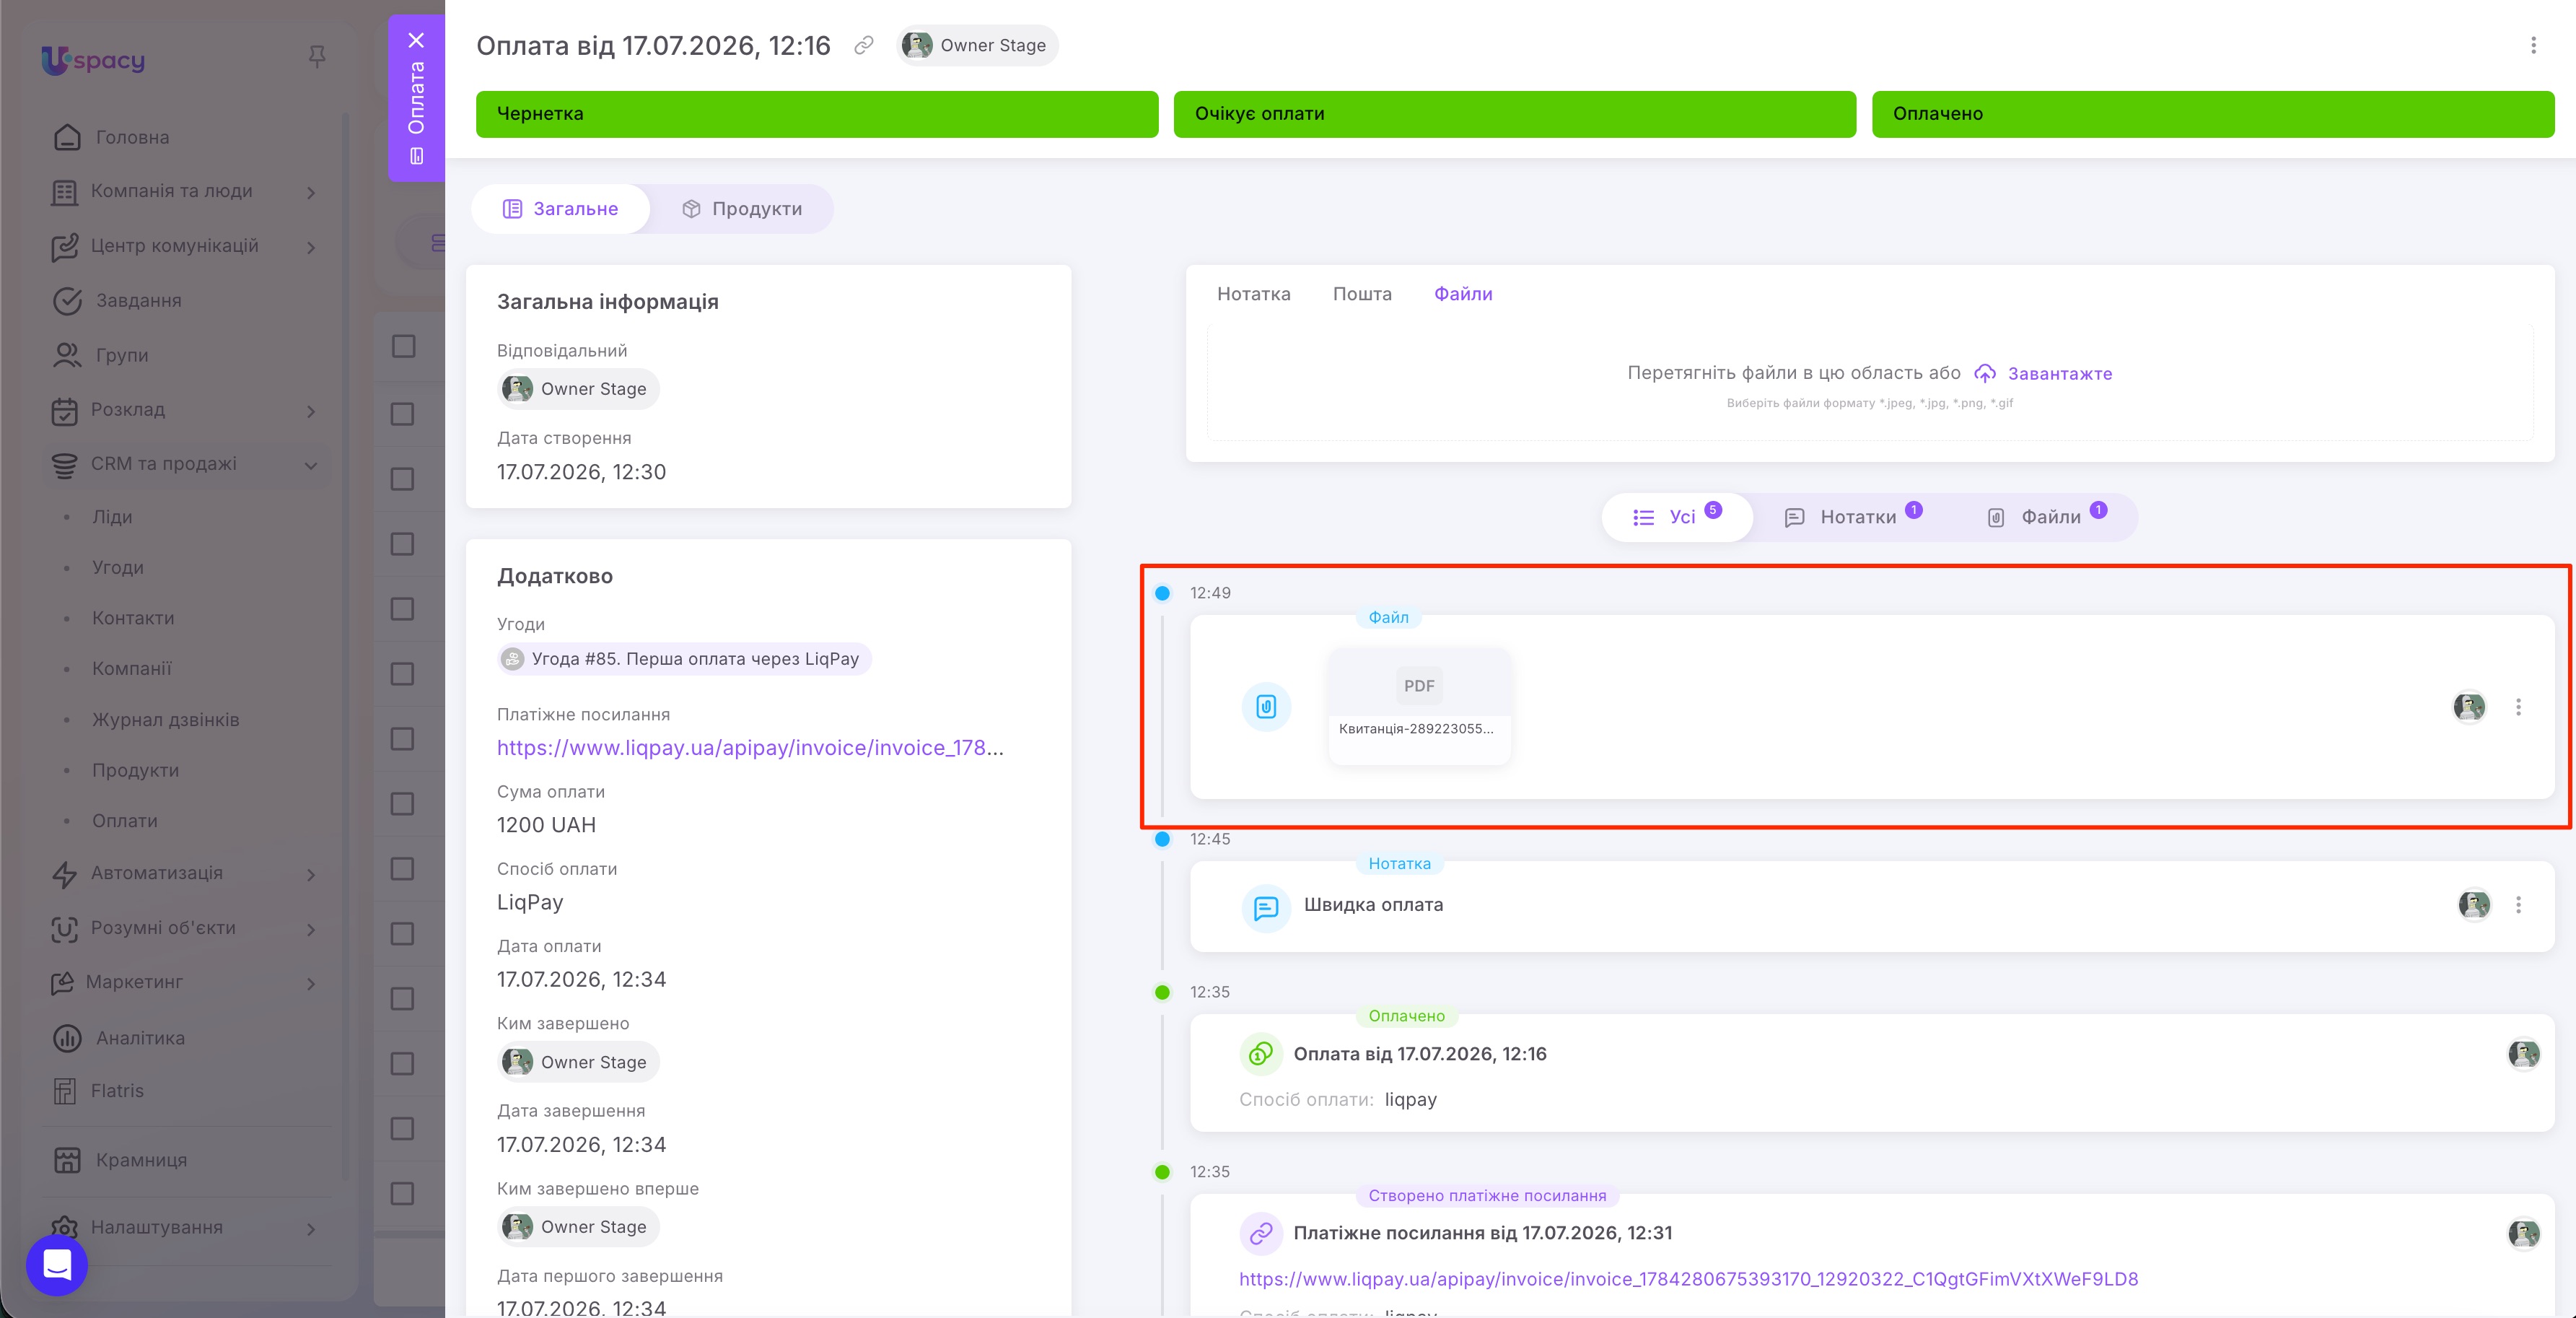The image size is (2576, 1318).
Task: Open Ліди under CRM
Action: 112,517
